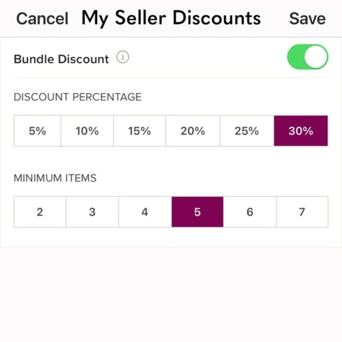342x342 pixels.
Task: Choose 10% as discount percentage
Action: [x=87, y=131]
